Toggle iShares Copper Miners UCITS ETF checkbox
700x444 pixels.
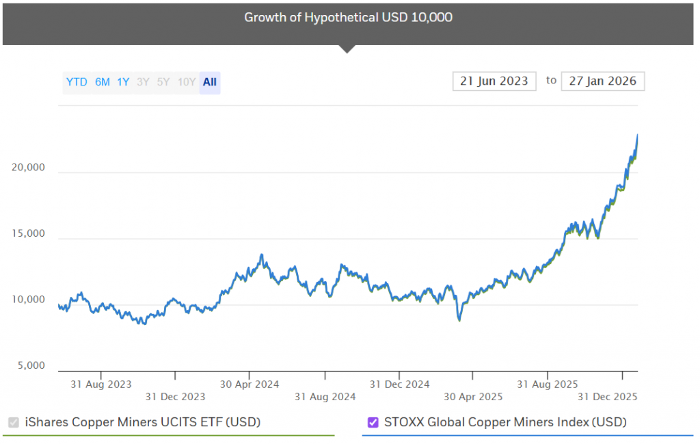tap(14, 422)
